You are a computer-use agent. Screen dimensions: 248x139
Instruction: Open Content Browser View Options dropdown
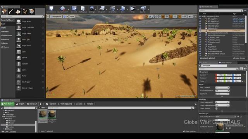click(x=189, y=131)
